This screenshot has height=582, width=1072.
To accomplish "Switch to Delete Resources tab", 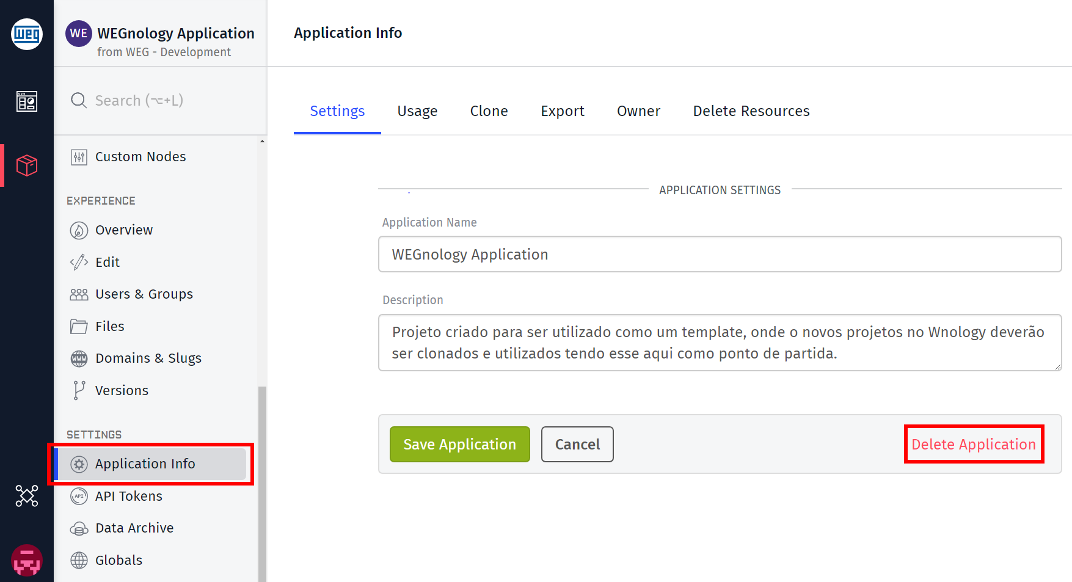I will tap(751, 111).
